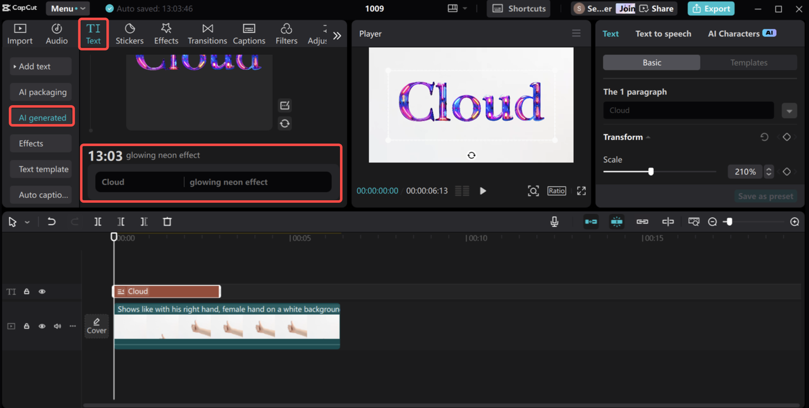Click the Cloud text prompt field
The image size is (809, 408).
pos(139,182)
